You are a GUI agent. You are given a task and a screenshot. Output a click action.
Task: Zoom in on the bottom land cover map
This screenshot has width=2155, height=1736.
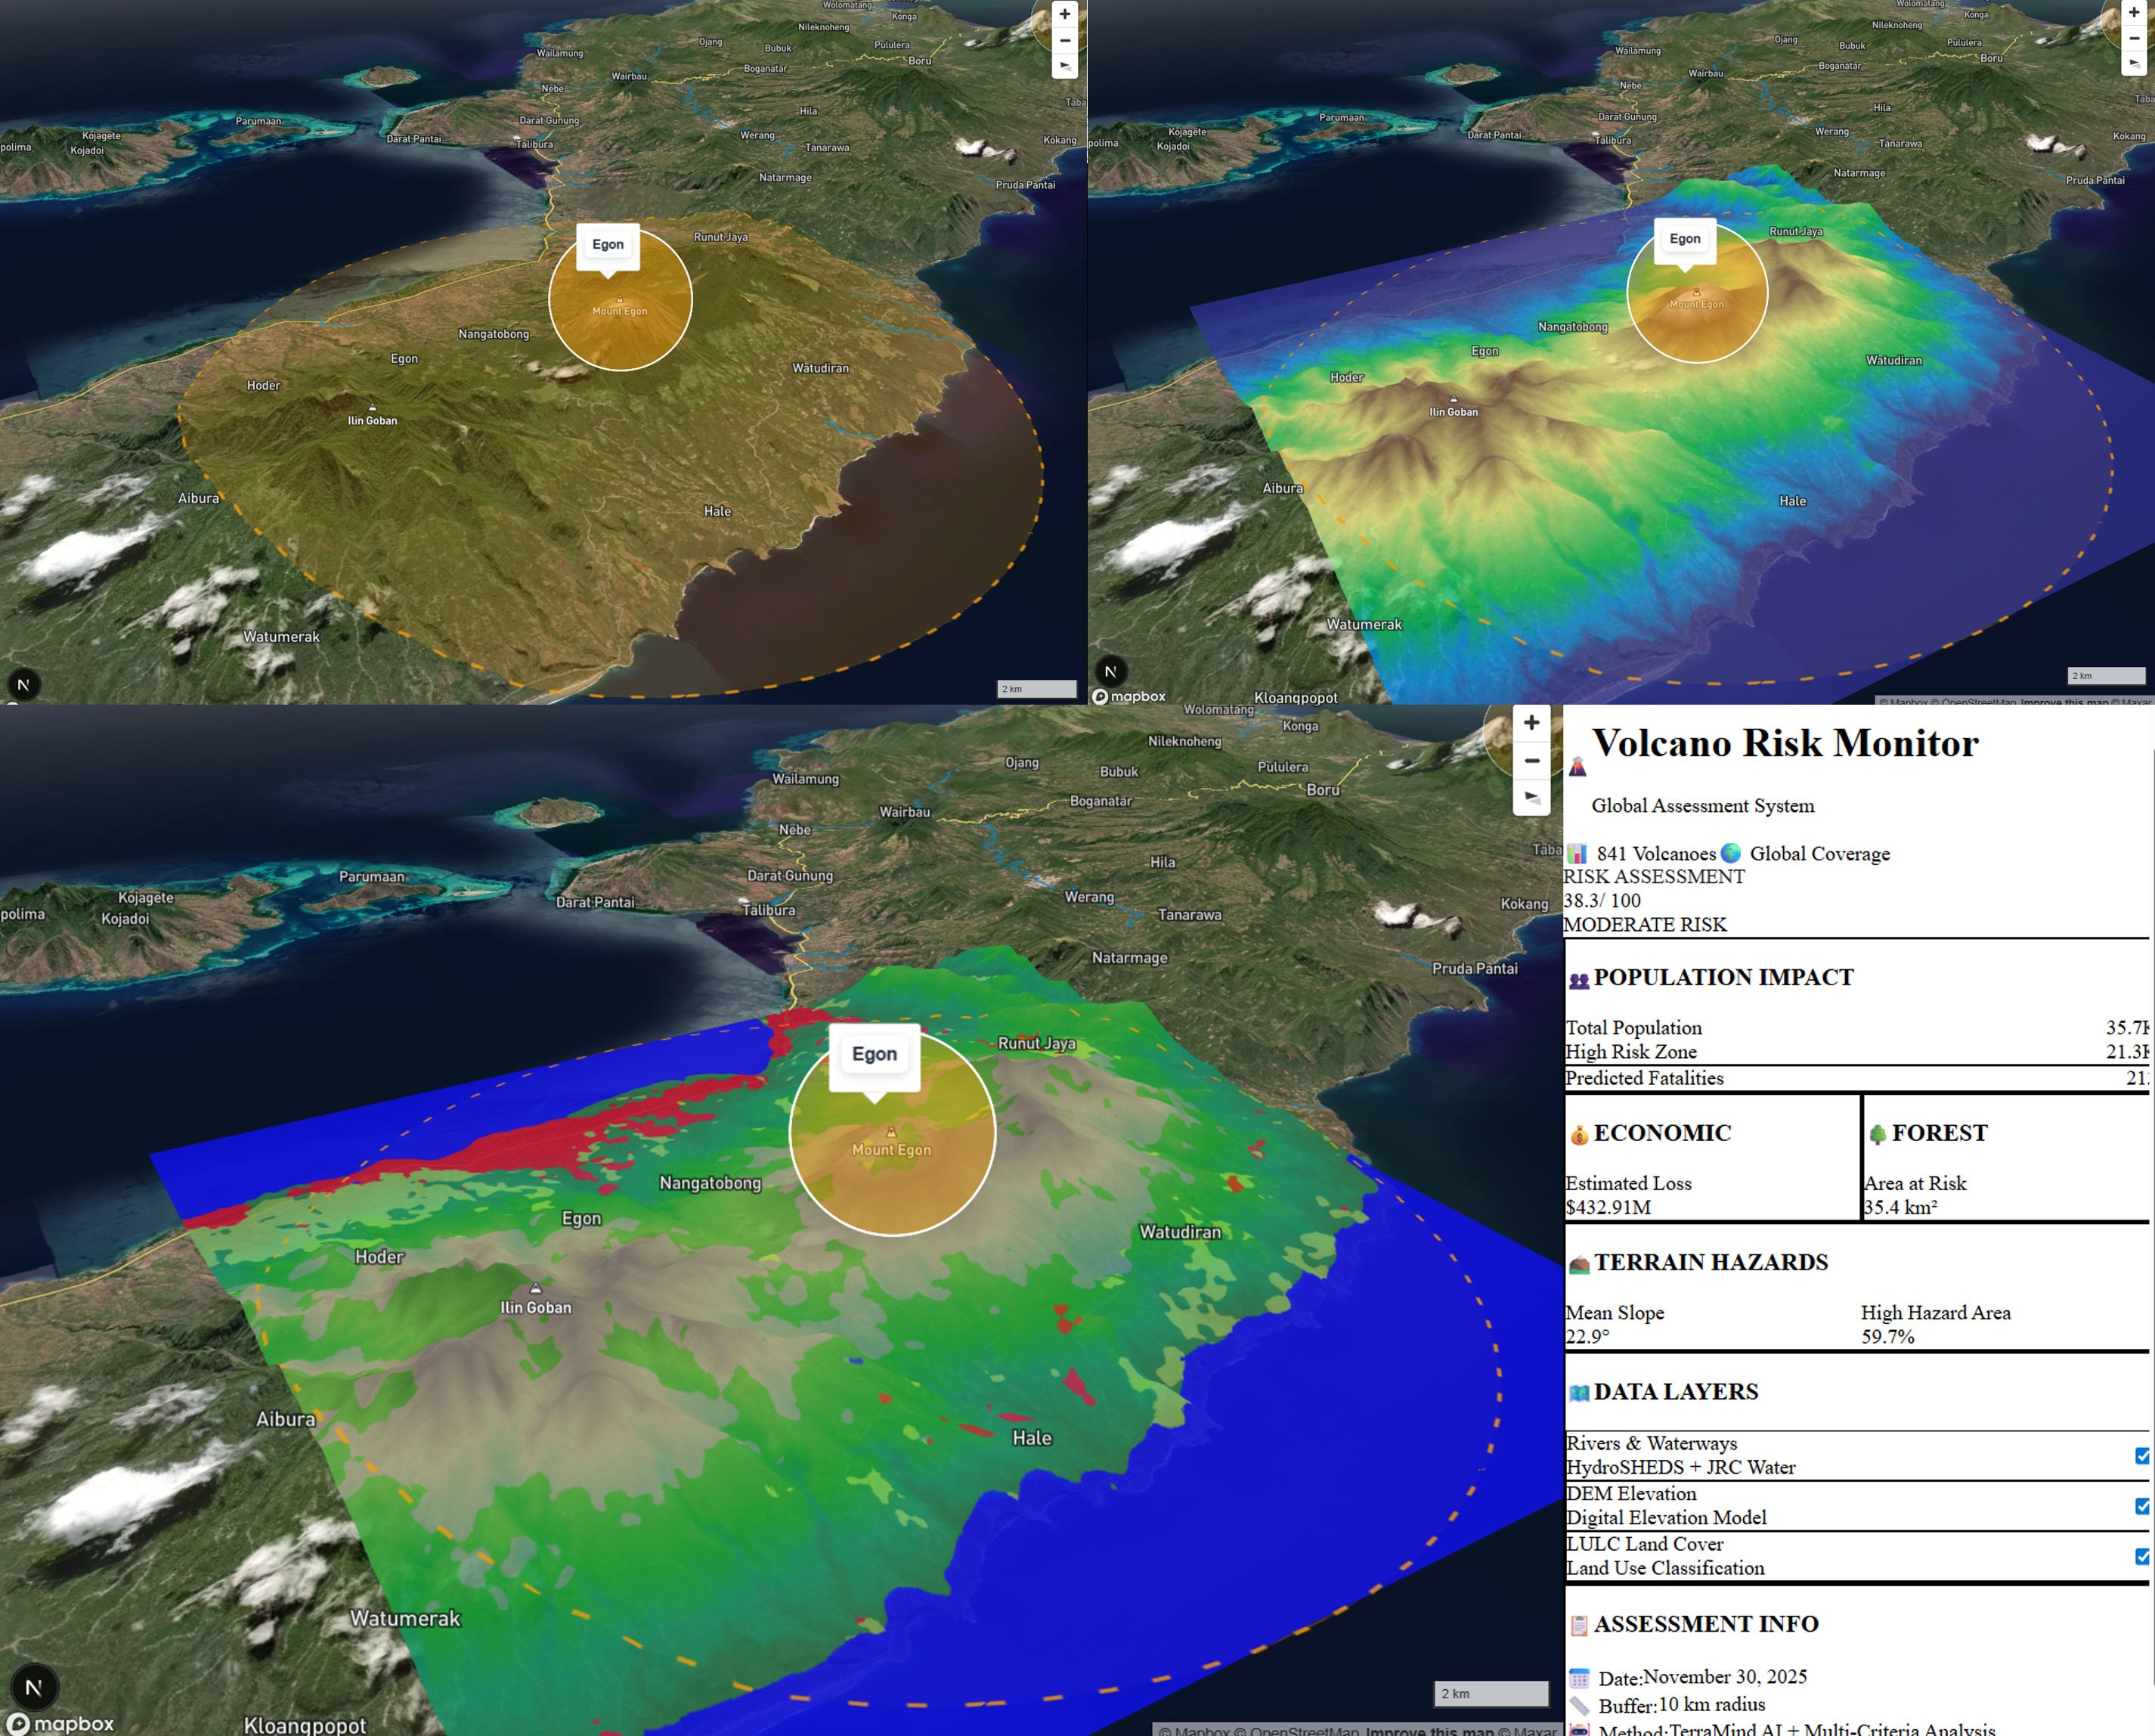coord(1531,722)
